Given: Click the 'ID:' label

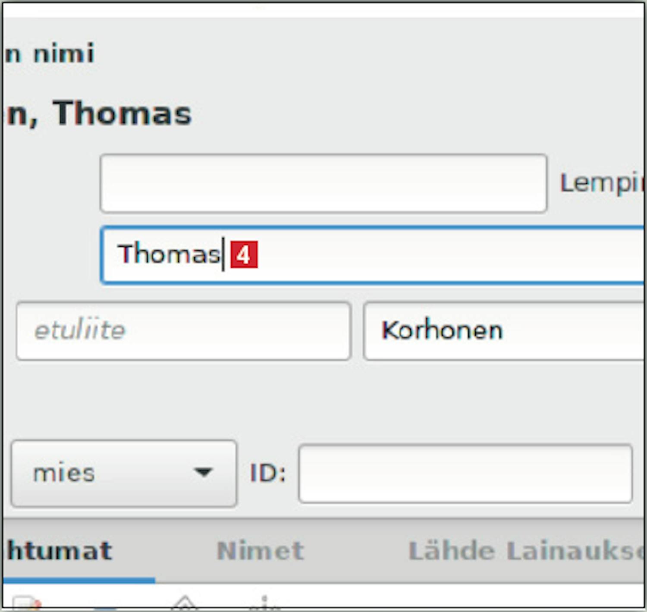Looking at the screenshot, I should coord(267,473).
